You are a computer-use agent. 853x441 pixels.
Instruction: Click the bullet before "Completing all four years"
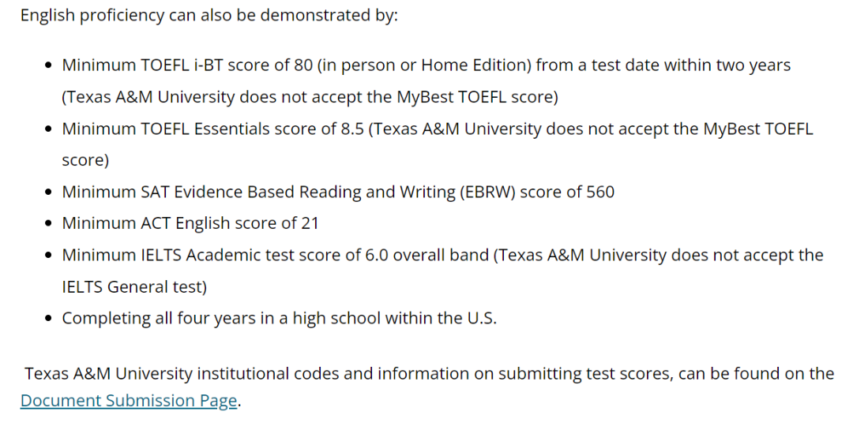50,319
